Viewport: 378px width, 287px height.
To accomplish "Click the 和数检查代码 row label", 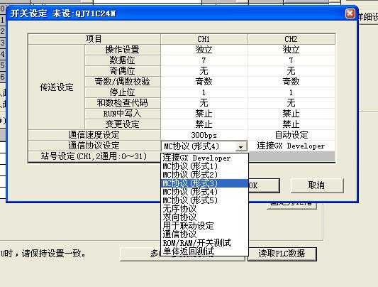I will [x=123, y=103].
